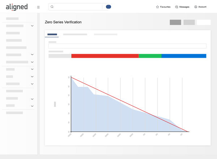Screen dimensions: 217x159
Task: Select the blue progress bar segment
Action: tap(184, 56)
